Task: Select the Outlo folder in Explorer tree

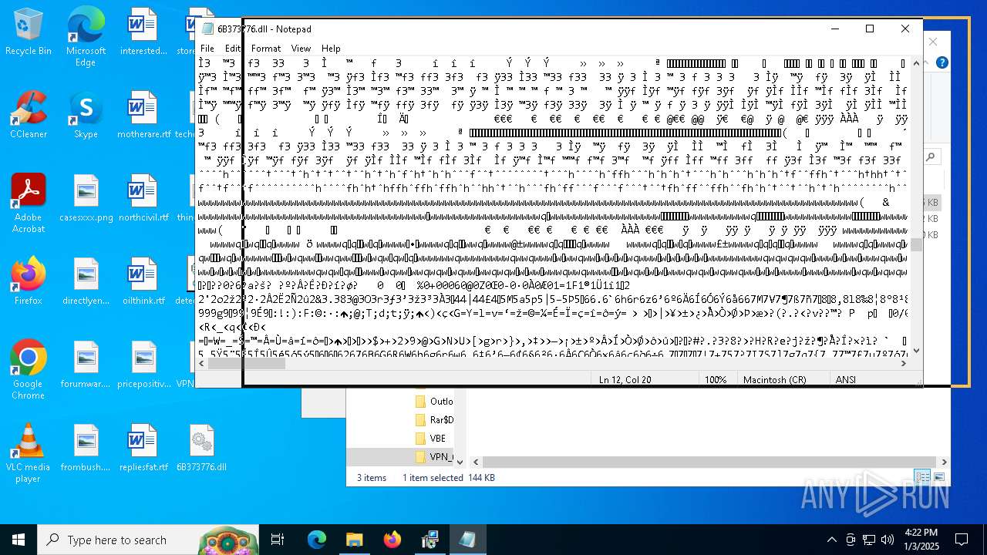Action: click(434, 402)
